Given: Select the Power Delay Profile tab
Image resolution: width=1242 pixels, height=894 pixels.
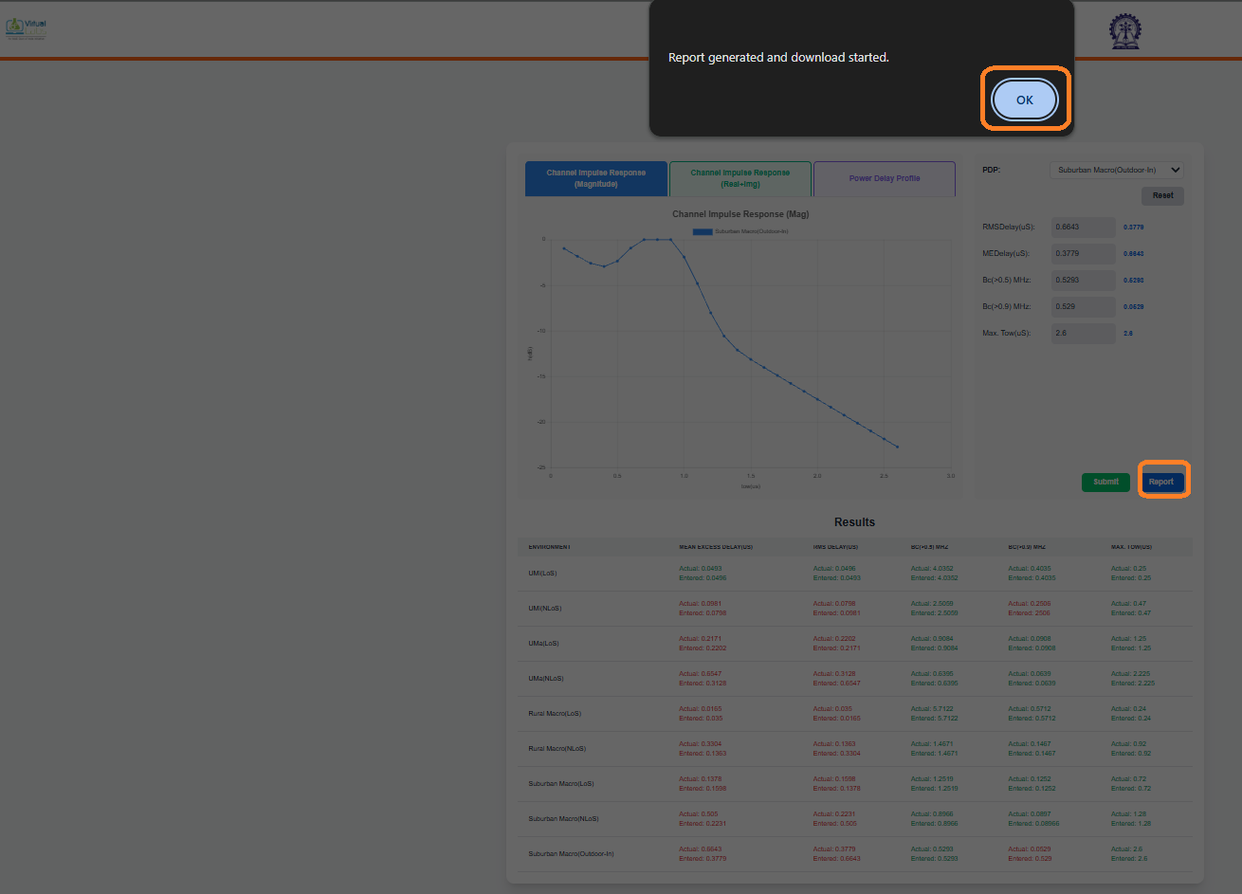Looking at the screenshot, I should pos(884,179).
